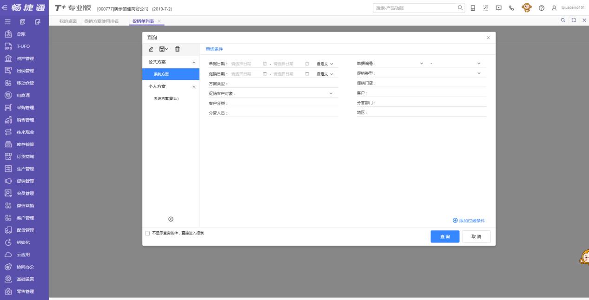Collapse the 公共方案 section
589x300 pixels.
pos(194,62)
